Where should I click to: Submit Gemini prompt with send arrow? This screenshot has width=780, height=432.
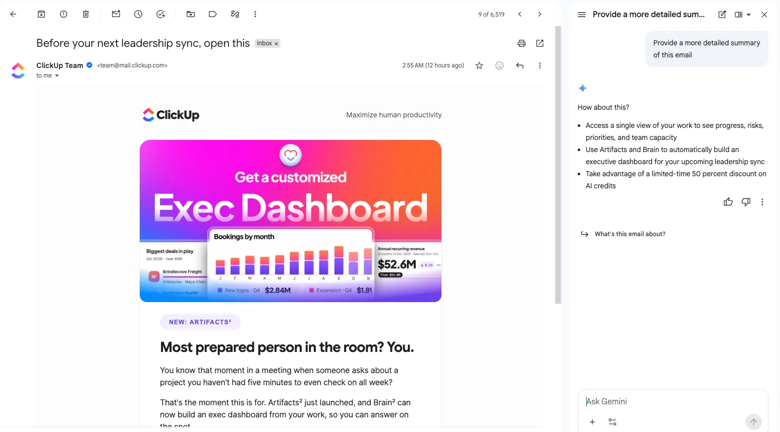tap(754, 422)
